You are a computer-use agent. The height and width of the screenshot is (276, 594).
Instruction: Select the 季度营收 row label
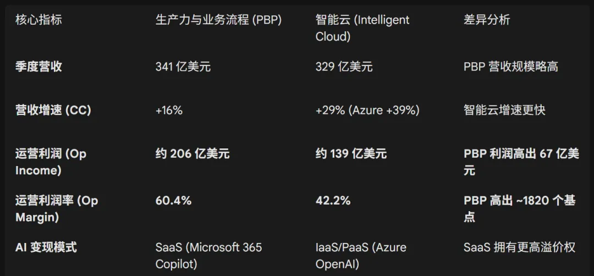click(x=38, y=67)
